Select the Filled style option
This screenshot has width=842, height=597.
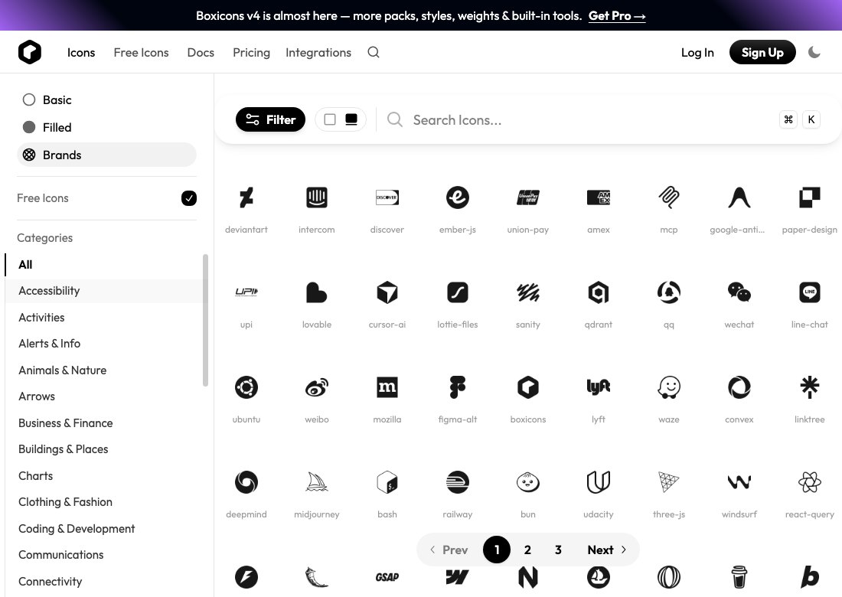point(106,127)
